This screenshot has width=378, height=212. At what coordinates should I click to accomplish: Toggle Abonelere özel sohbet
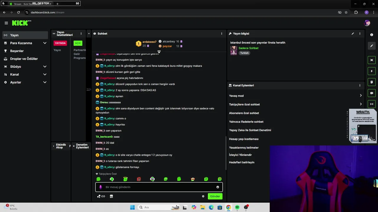click(244, 113)
